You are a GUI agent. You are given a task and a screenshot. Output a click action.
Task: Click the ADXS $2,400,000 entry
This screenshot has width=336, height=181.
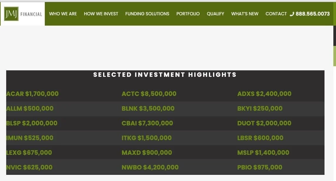264,94
